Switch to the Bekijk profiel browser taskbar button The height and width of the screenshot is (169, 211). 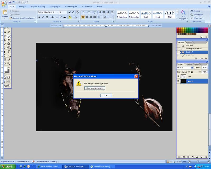coord(49,167)
